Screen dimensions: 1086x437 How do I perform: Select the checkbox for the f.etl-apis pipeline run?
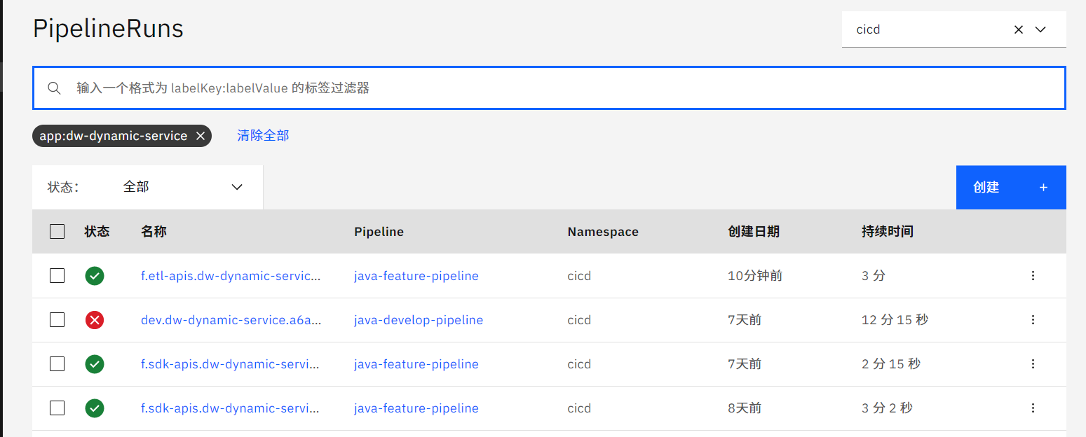coord(57,275)
